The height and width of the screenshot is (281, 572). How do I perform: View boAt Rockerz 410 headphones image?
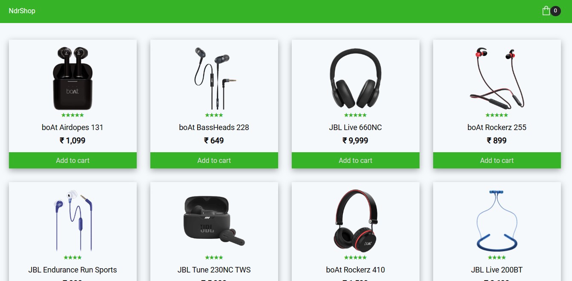(x=356, y=220)
